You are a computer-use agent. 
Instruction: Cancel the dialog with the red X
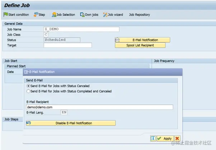coord(177,138)
